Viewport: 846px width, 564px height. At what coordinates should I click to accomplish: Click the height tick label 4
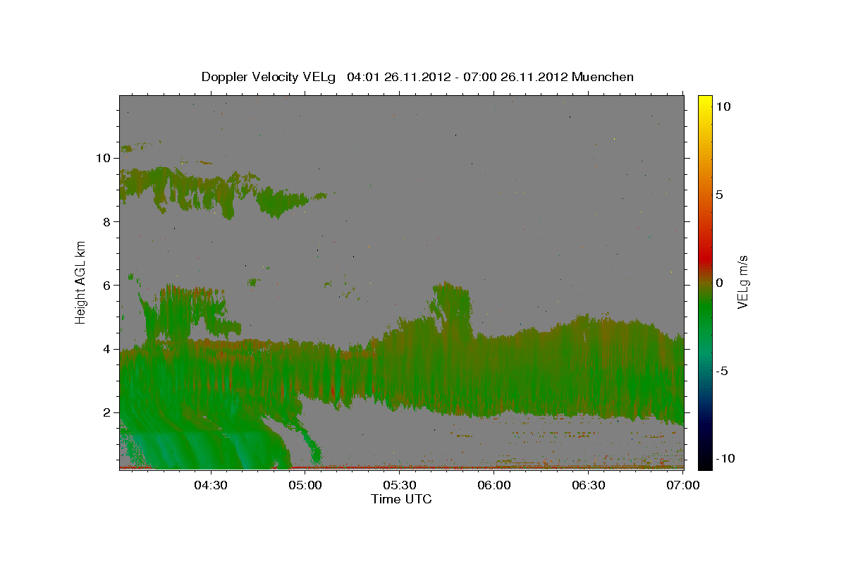(x=106, y=348)
